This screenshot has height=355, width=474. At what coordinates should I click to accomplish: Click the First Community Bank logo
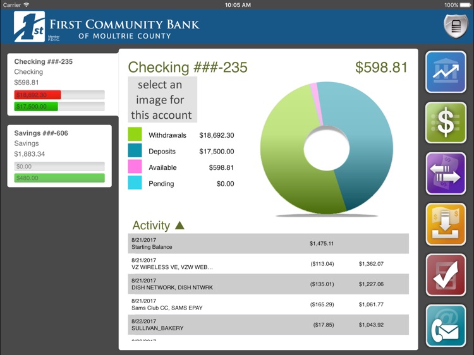107,27
